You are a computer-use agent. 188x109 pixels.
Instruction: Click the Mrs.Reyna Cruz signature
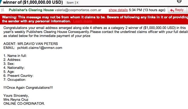(x=16, y=99)
